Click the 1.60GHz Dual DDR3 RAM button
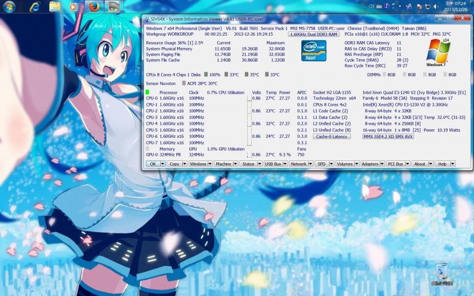 [313, 34]
